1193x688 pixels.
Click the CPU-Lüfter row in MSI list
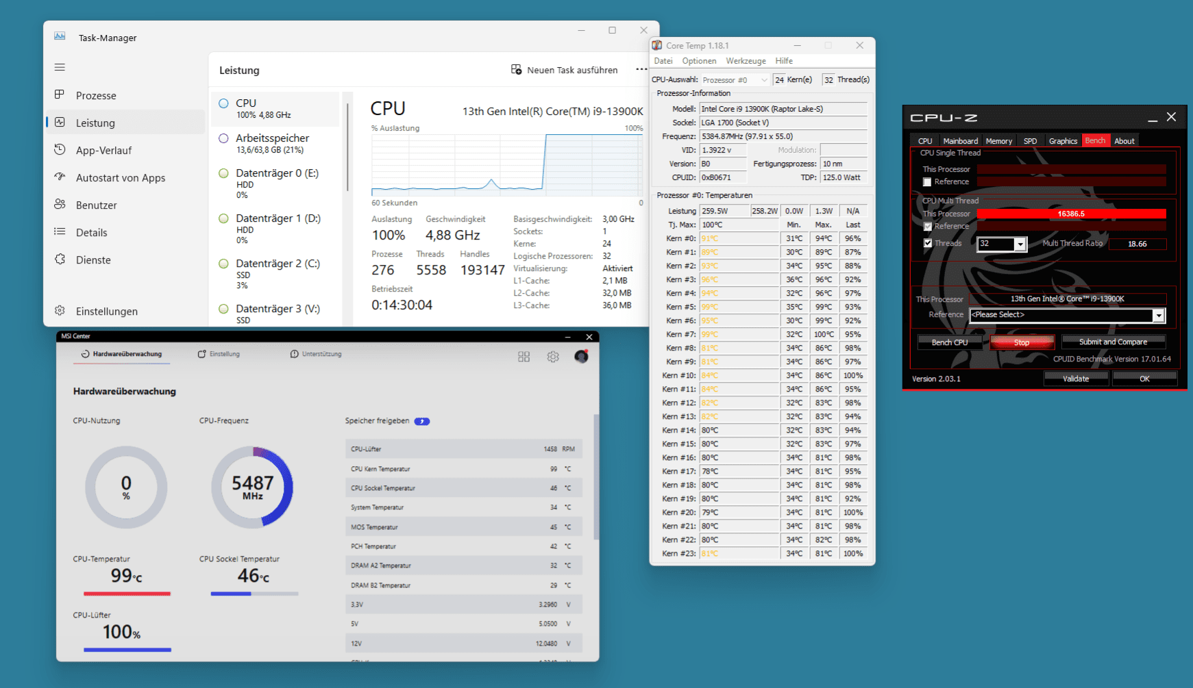click(x=464, y=449)
